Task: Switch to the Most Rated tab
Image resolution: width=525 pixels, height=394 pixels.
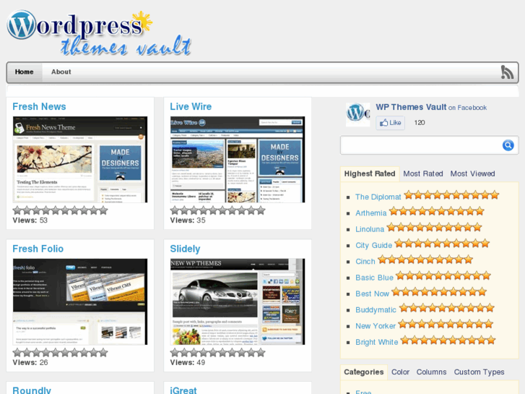Action: (423, 174)
